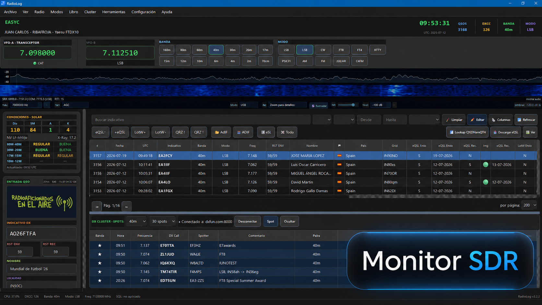The height and width of the screenshot is (305, 542).
Task: Click the Spot button
Action: click(x=270, y=221)
